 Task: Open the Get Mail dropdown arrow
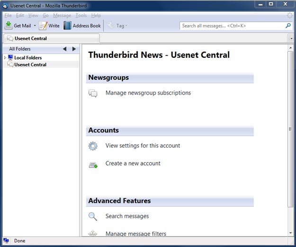point(35,26)
